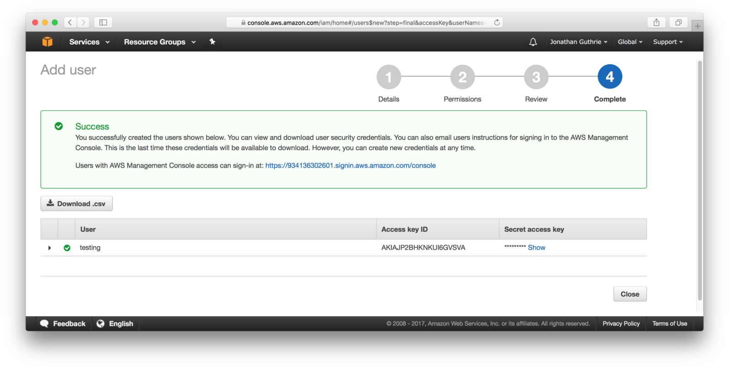Click the Safari address bar URL field
This screenshot has width=729, height=367.
click(x=364, y=22)
